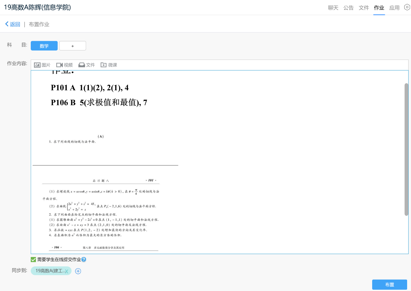Toggle 需要学生在线提交作业 checkbox
Viewport: 411px width, 291px height.
pos(33,260)
